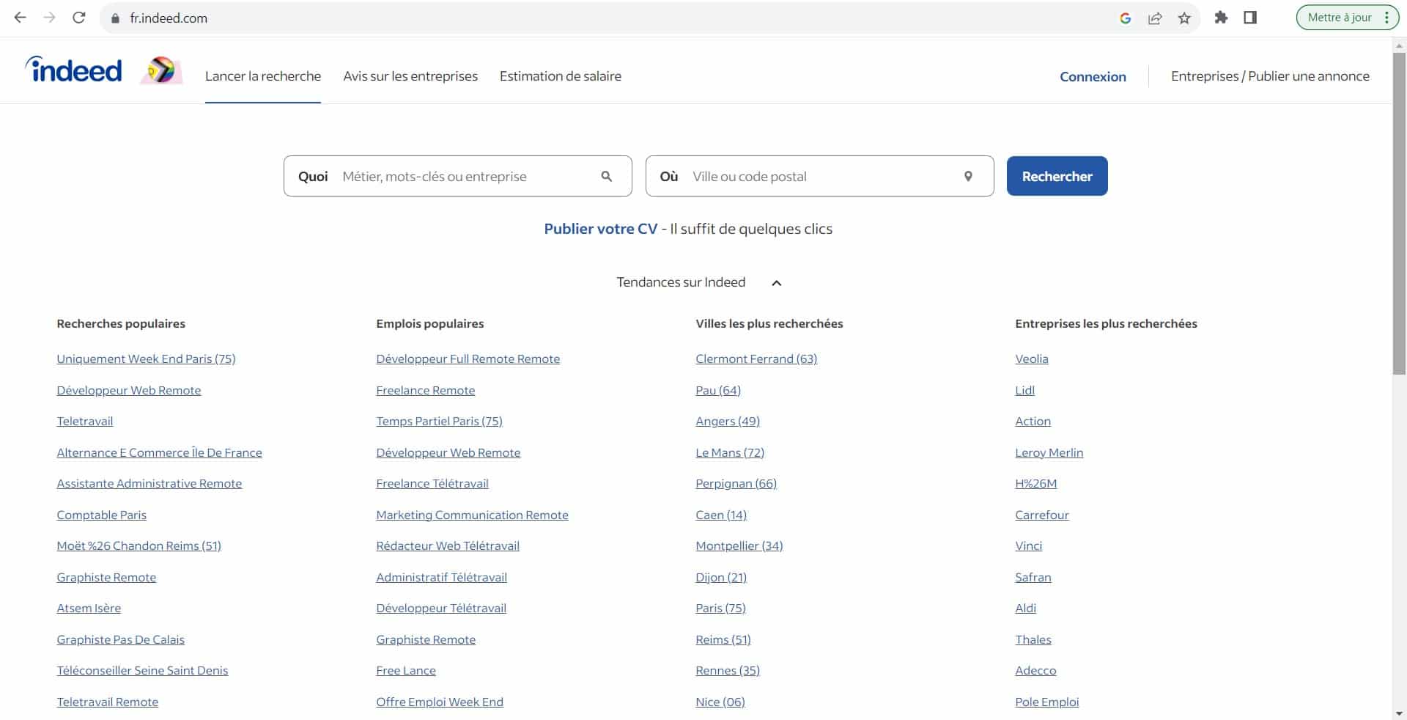This screenshot has width=1407, height=720.
Task: Open Alternance E Commerce Île De France
Action: click(x=159, y=452)
